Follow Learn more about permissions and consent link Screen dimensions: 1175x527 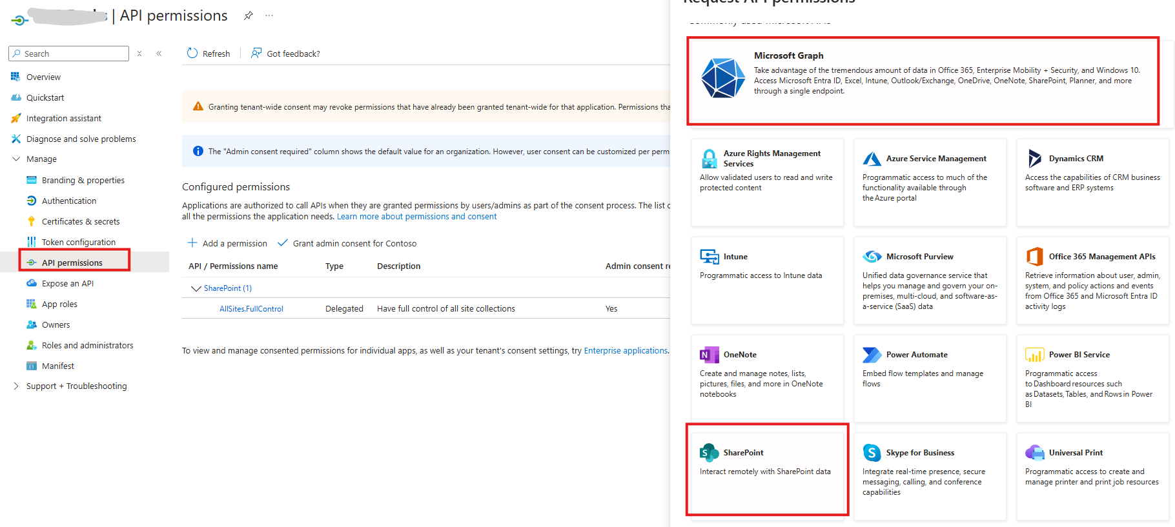[x=416, y=217]
